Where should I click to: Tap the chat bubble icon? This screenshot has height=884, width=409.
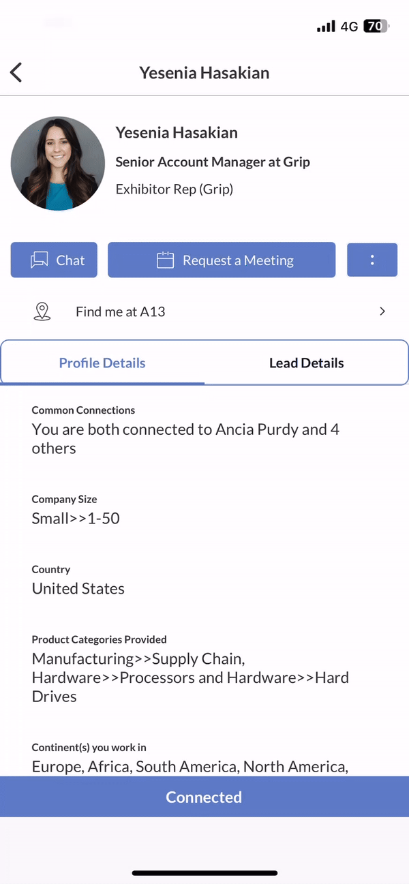[39, 260]
